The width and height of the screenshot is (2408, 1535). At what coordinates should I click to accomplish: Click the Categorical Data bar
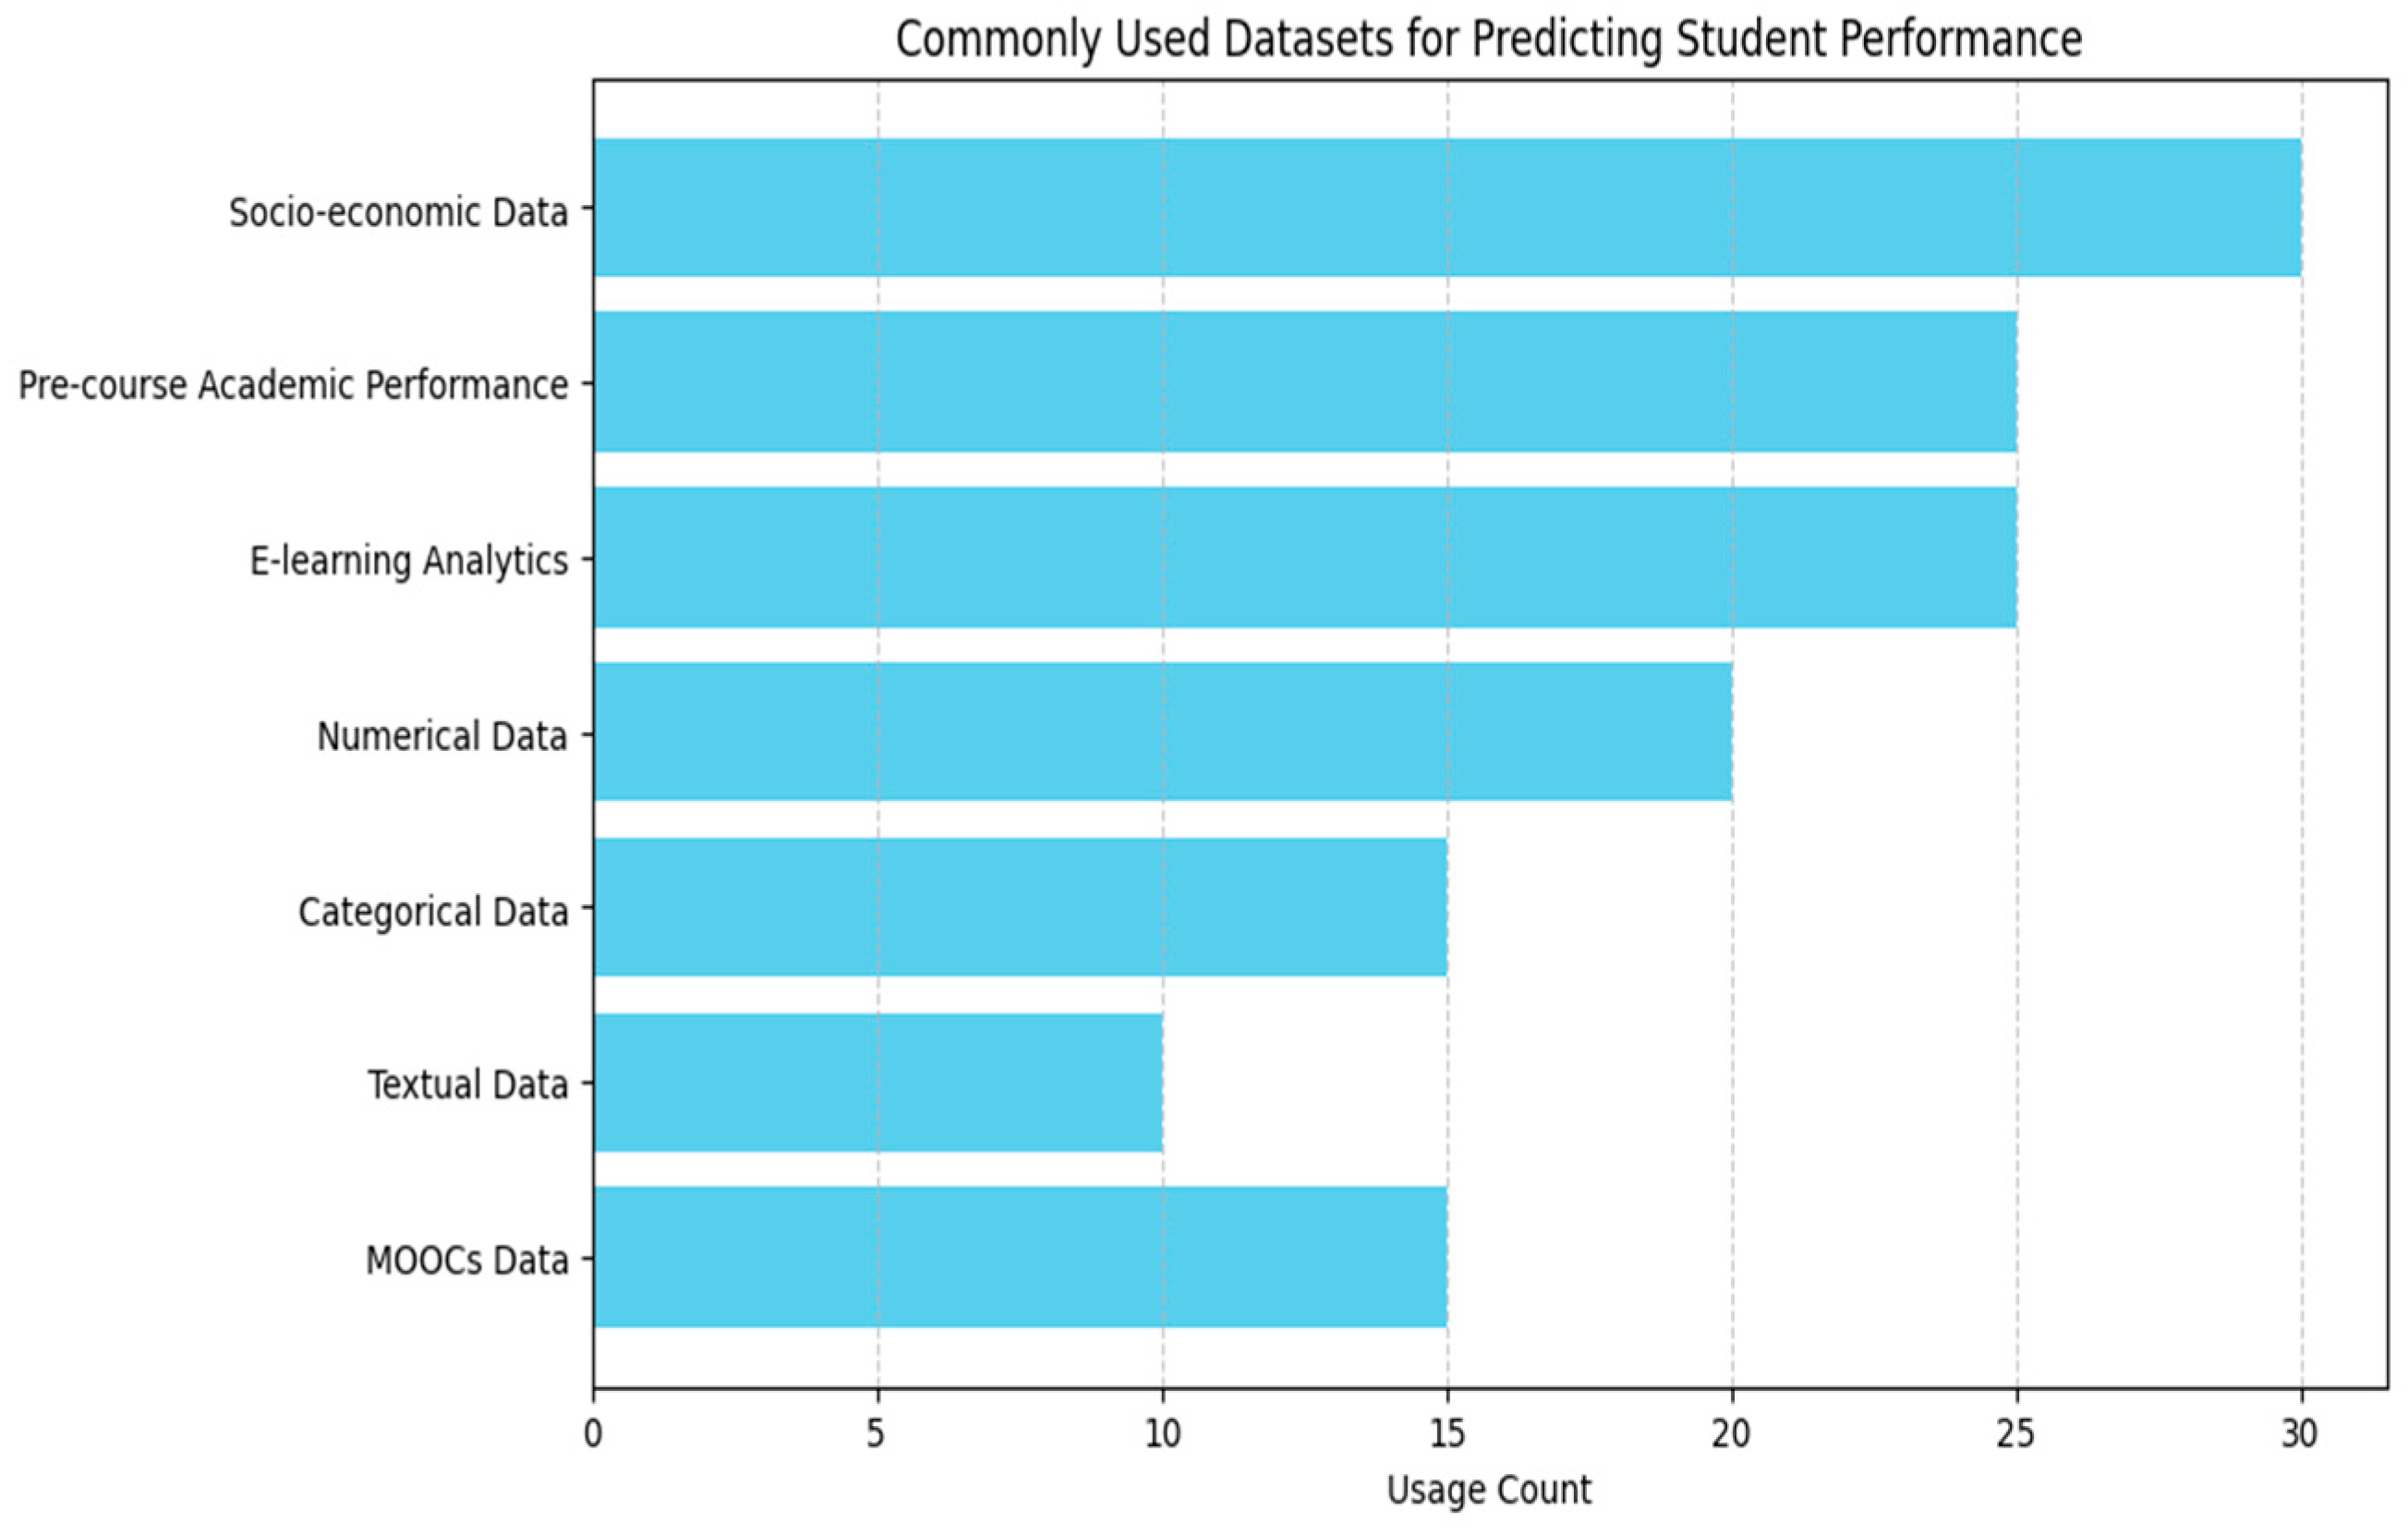click(1020, 907)
